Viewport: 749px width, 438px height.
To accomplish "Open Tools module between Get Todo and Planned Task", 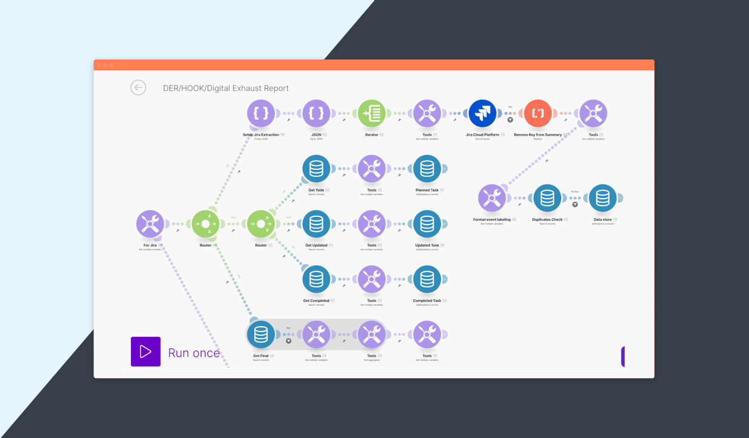I will click(372, 169).
